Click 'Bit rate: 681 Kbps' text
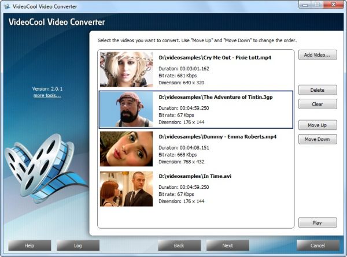The width and height of the screenshot is (347, 257). click(x=178, y=76)
